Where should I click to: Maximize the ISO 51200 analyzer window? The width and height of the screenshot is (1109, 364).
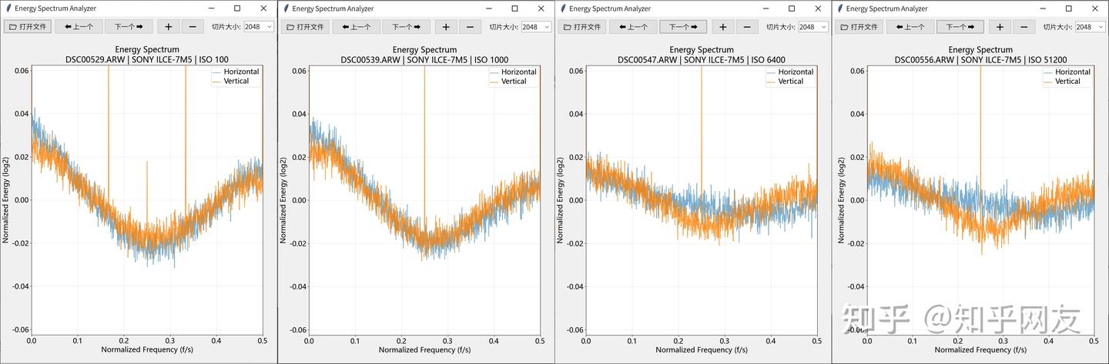pos(1069,8)
